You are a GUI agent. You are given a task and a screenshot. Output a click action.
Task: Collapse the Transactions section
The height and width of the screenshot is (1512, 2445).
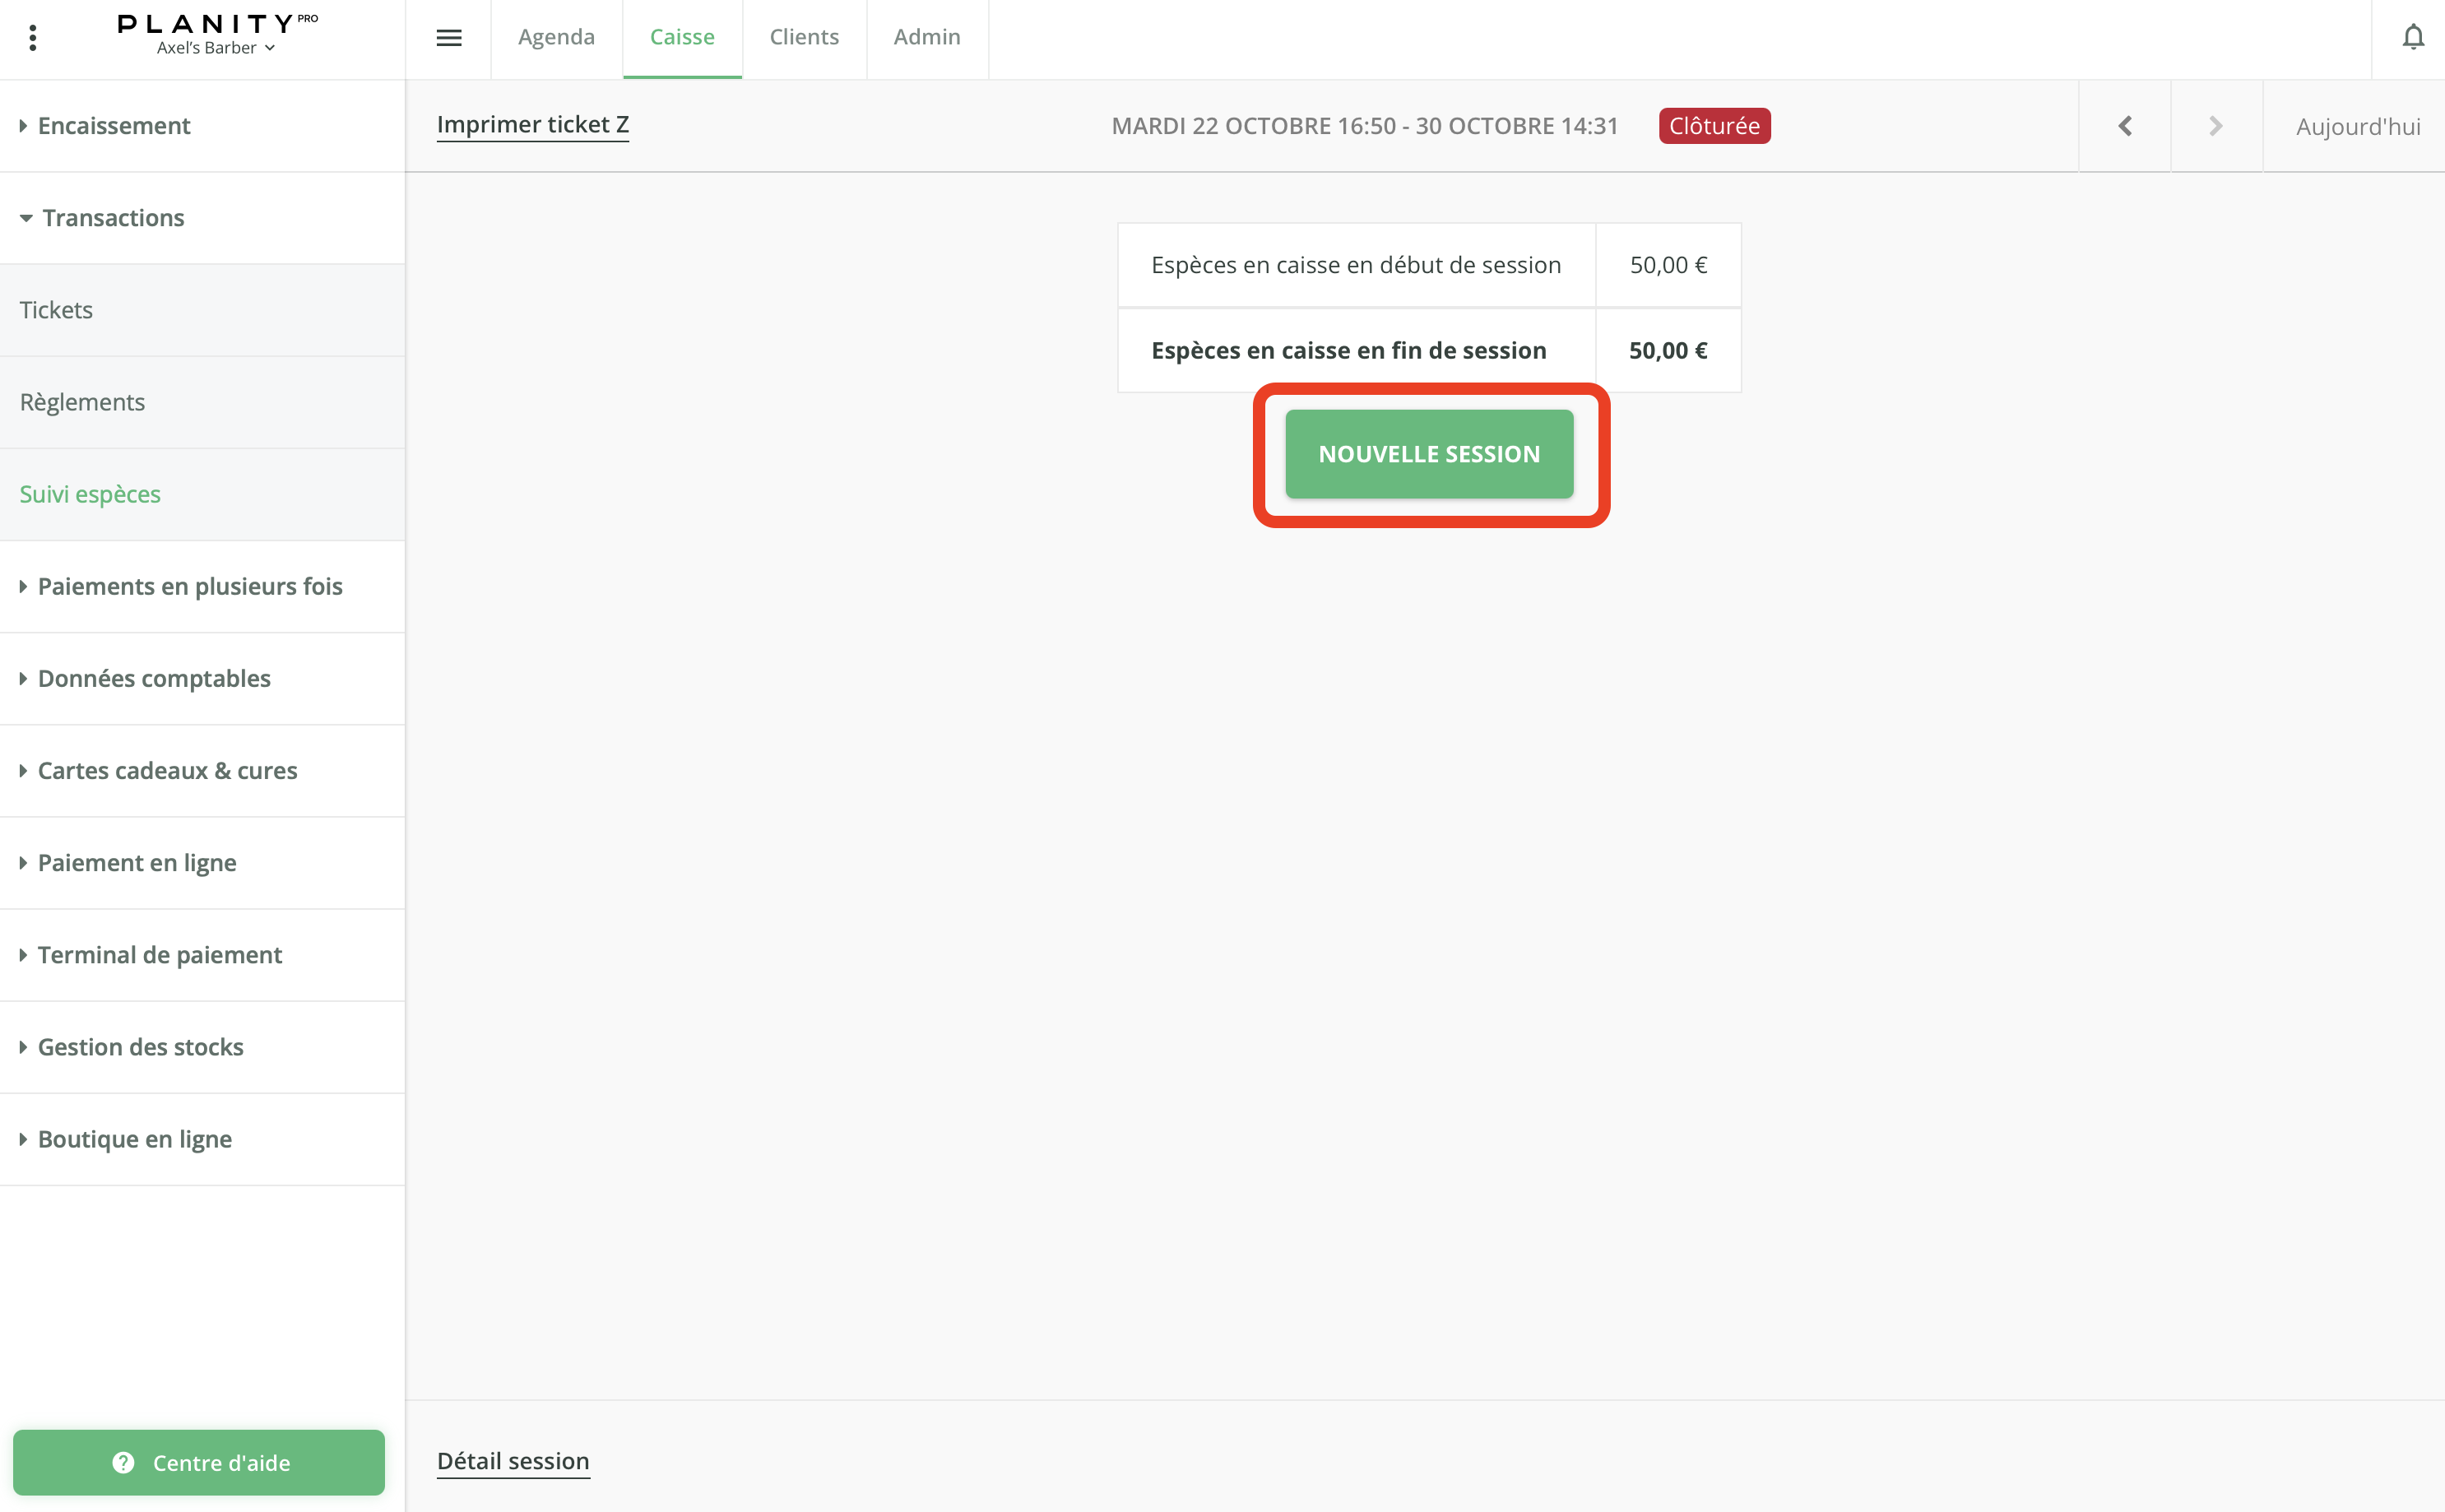(112, 218)
